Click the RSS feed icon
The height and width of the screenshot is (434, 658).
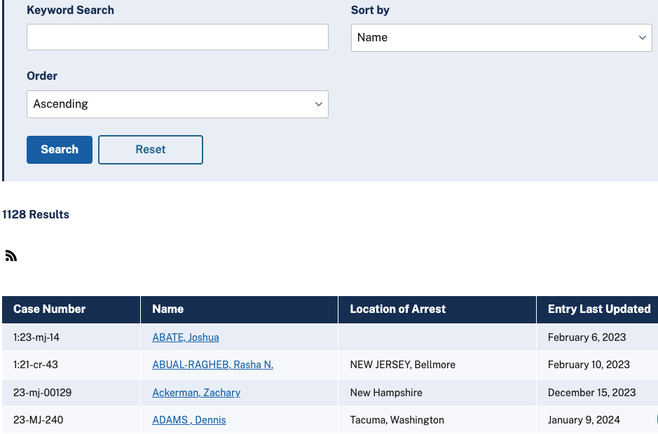[x=11, y=255]
